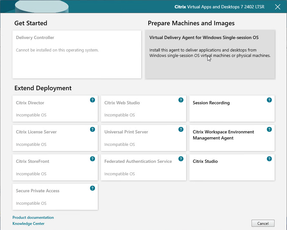The width and height of the screenshot is (287, 230).
Task: Open help icon for Secure Private Access
Action: pyautogui.click(x=92, y=188)
